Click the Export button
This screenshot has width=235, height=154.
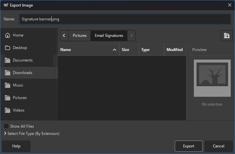click(x=189, y=146)
